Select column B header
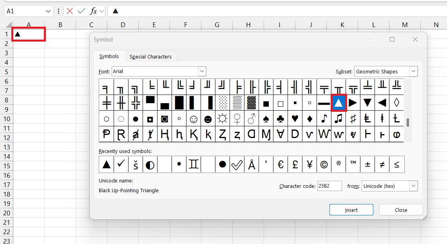Screen dimensions: 447x244 pos(60,25)
